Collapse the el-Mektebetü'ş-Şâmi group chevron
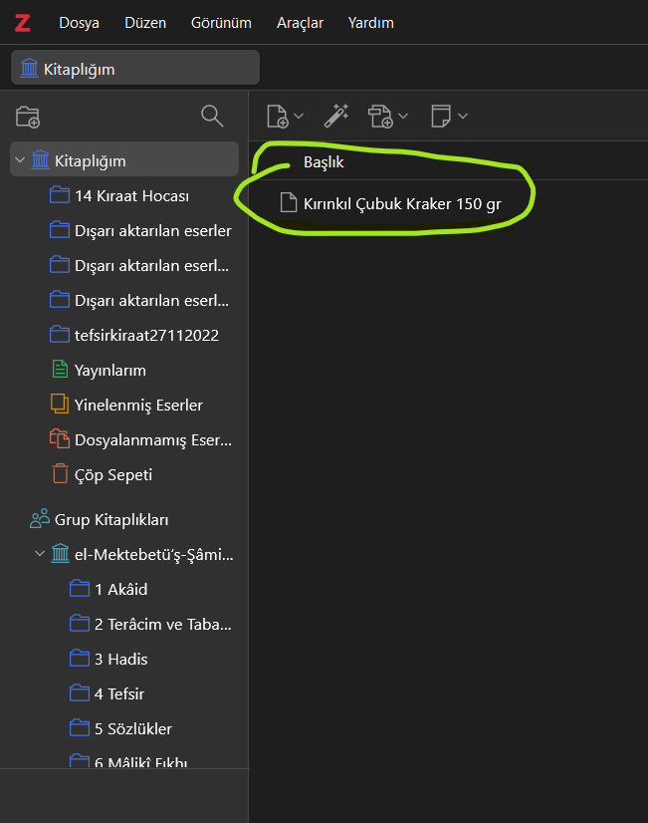 coord(40,553)
